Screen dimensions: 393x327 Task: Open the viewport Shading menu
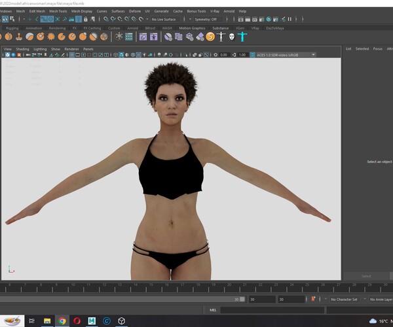pos(22,49)
